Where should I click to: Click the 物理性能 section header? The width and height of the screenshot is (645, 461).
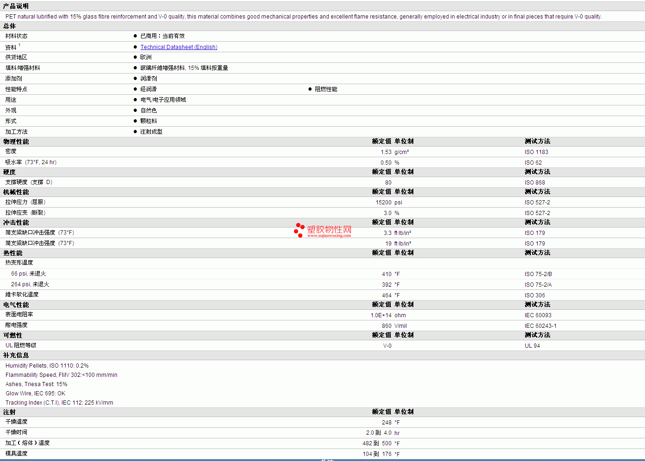(x=16, y=141)
